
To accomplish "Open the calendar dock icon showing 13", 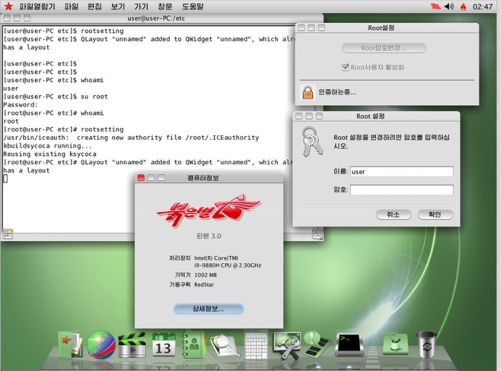I will [x=163, y=345].
